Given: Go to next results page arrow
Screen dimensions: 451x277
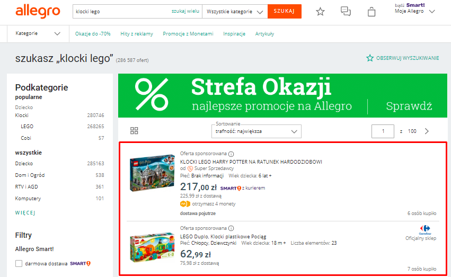Looking at the screenshot, I should point(427,131).
